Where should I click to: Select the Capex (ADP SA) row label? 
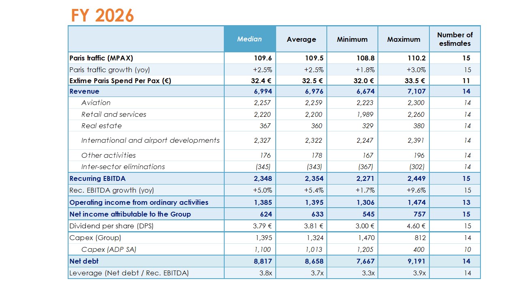click(108, 249)
